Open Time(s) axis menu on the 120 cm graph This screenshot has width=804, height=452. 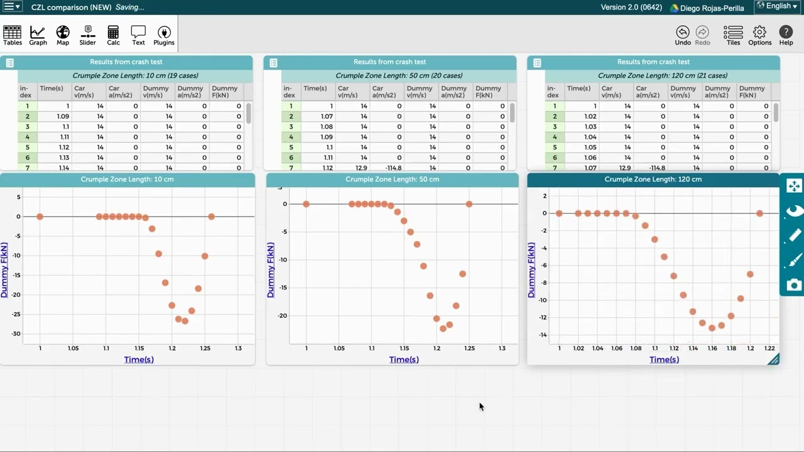click(x=664, y=360)
